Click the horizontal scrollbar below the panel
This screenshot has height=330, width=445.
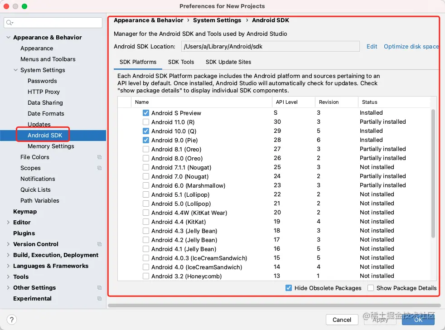click(274, 306)
